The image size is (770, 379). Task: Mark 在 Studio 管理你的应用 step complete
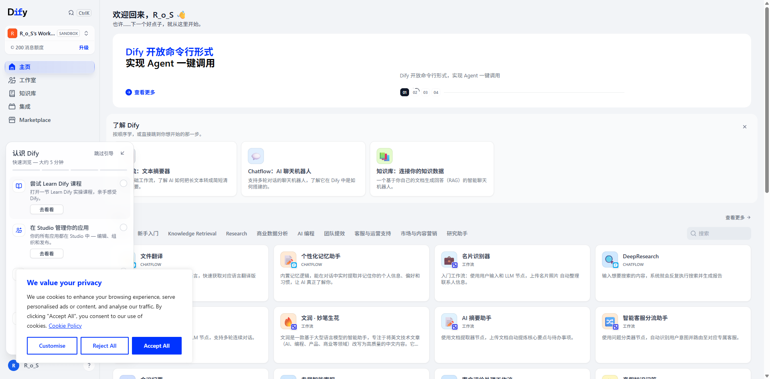point(124,227)
